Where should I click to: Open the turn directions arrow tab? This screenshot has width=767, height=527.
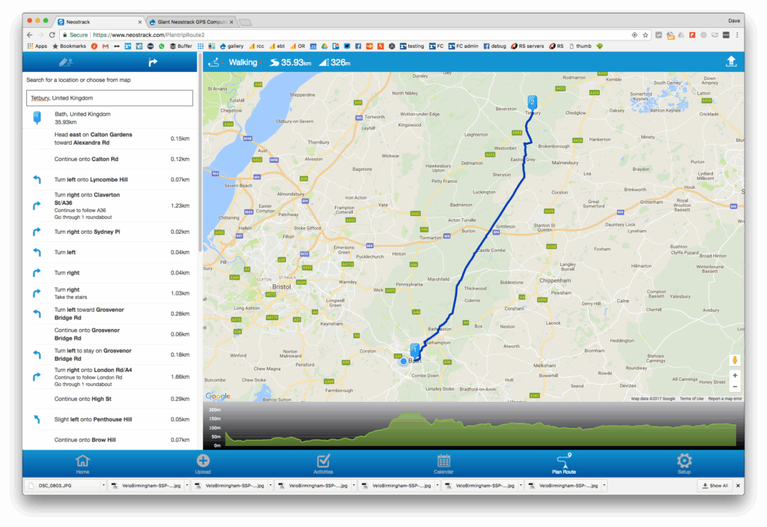(153, 62)
